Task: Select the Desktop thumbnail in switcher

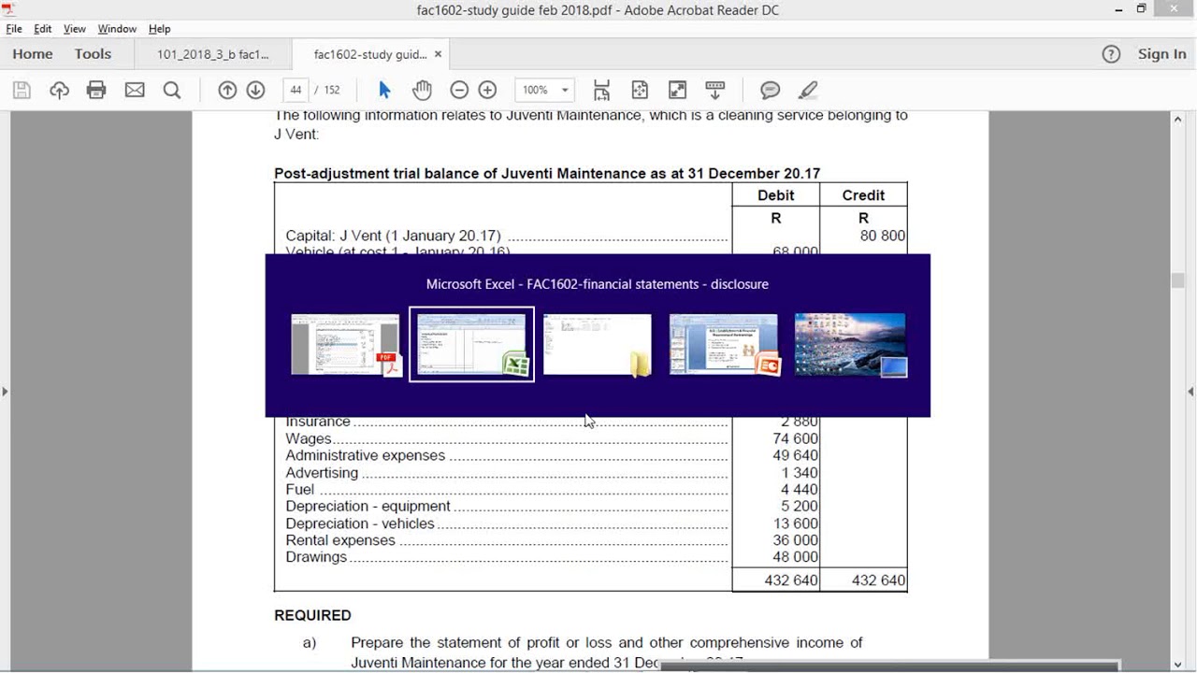Action: tap(850, 345)
